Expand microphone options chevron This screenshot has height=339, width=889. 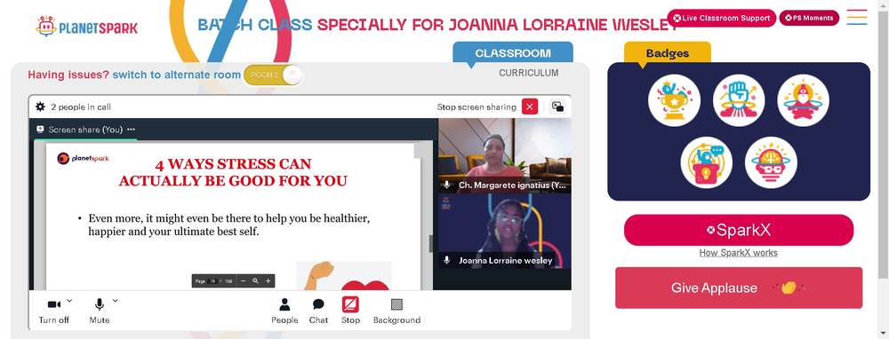click(115, 301)
